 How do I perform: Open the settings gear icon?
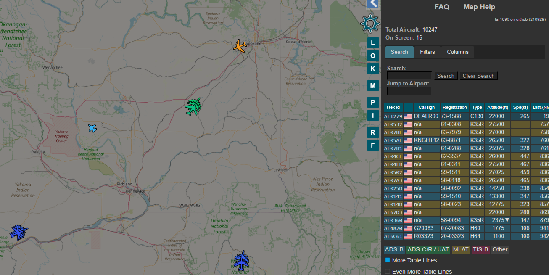click(x=370, y=24)
